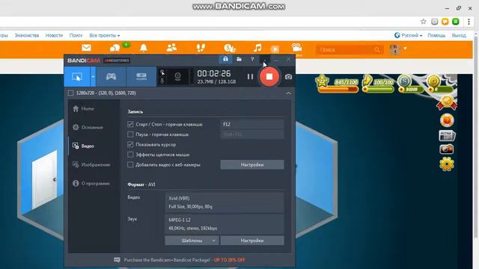Click the search magnifier icon
The height and width of the screenshot is (269, 479).
(377, 50)
